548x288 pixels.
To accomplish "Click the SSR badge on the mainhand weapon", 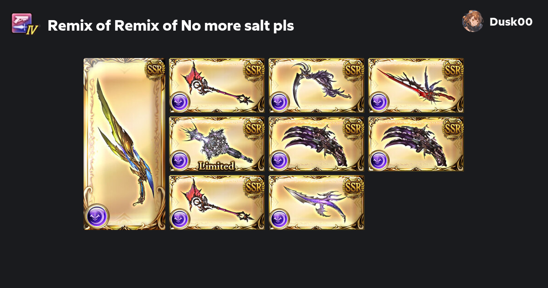I will [154, 69].
